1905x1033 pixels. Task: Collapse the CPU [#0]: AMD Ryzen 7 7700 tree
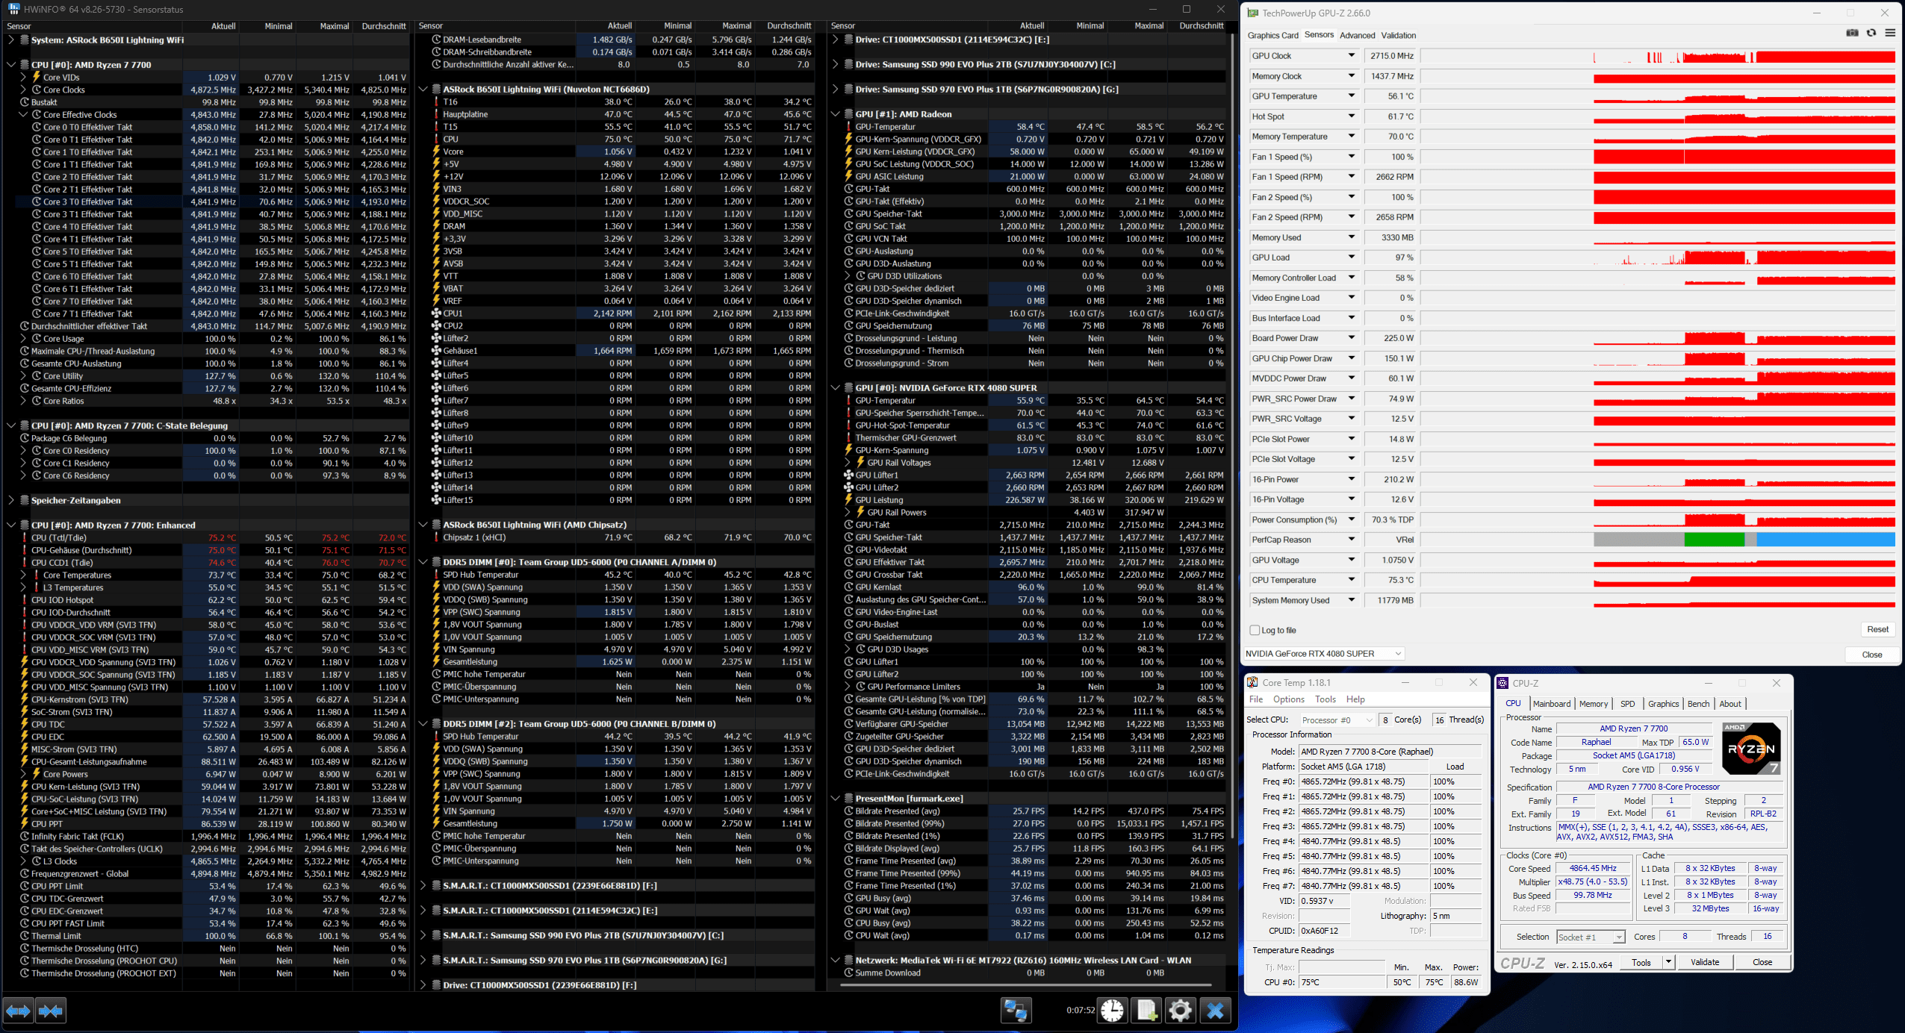point(11,65)
